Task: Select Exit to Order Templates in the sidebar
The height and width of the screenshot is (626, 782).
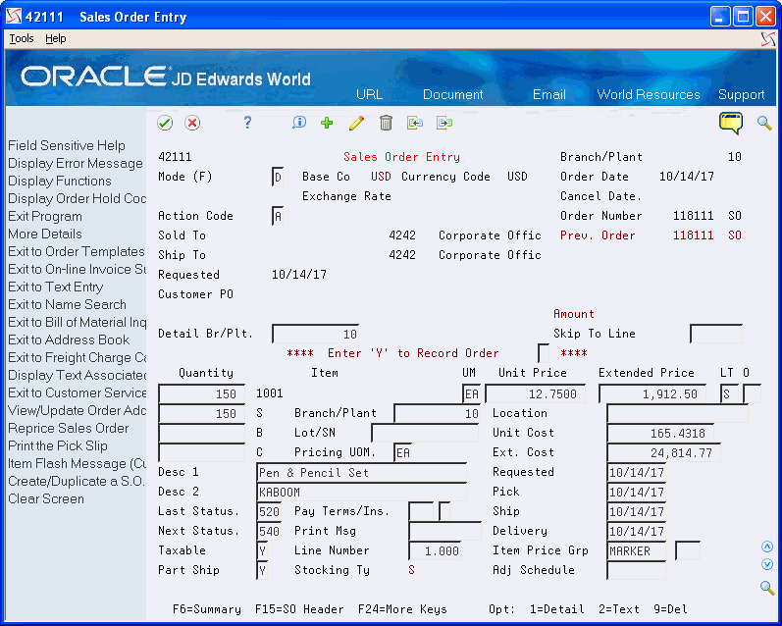Action: [x=77, y=251]
